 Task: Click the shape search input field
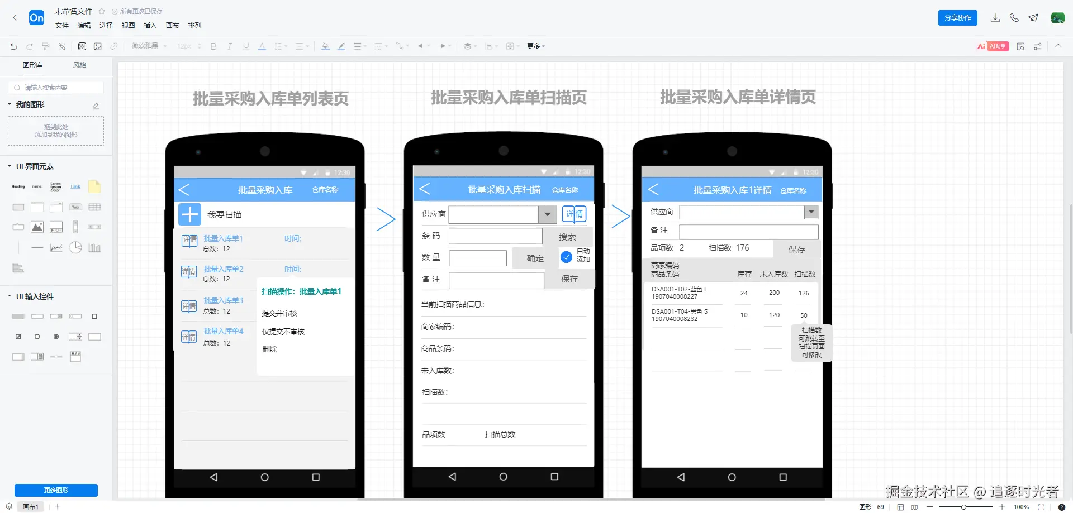pos(56,88)
